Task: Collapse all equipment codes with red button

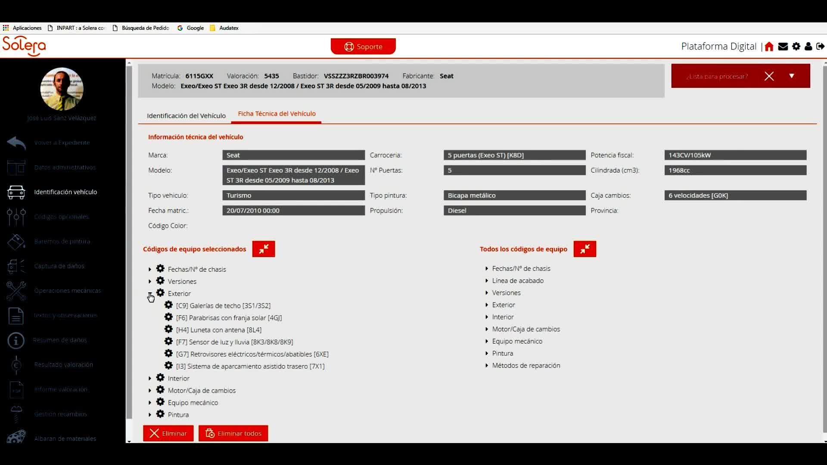Action: click(x=584, y=249)
